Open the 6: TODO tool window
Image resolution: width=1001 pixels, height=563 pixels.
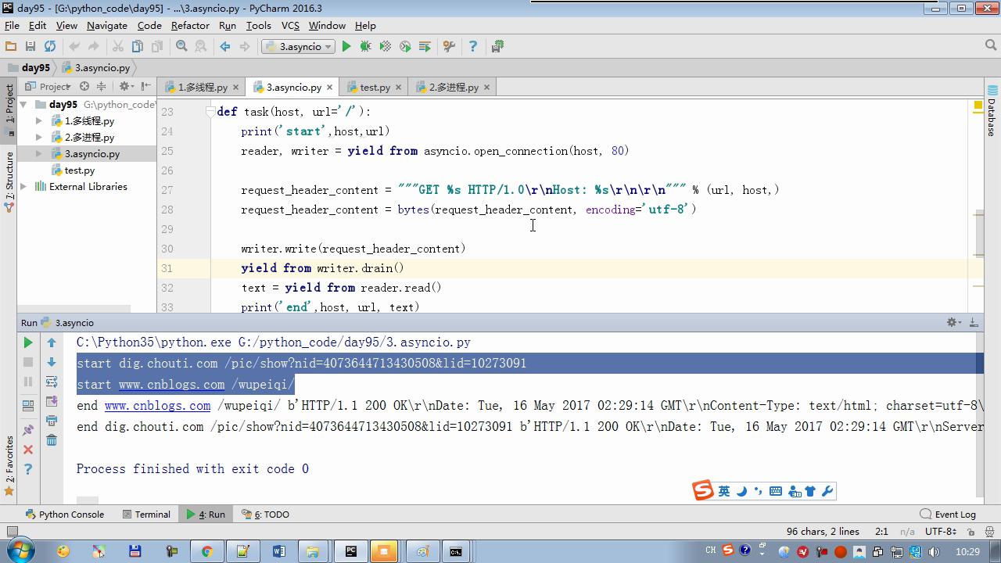click(x=266, y=514)
